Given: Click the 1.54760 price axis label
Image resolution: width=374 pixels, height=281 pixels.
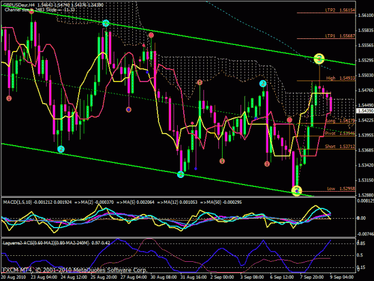Looking at the screenshot, I should (366, 90).
